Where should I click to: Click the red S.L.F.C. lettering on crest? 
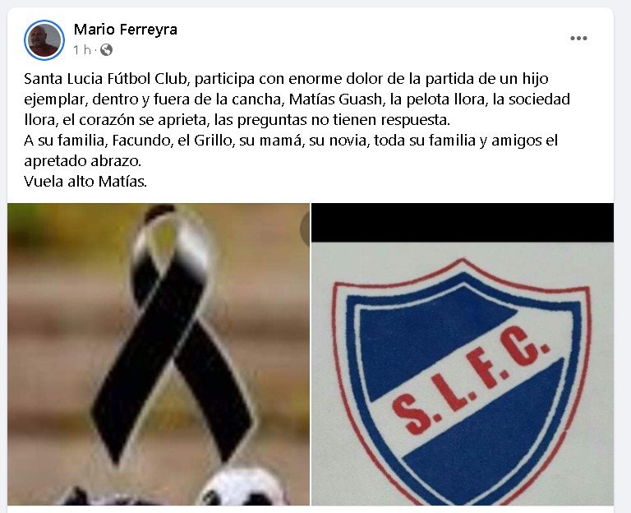tap(471, 381)
